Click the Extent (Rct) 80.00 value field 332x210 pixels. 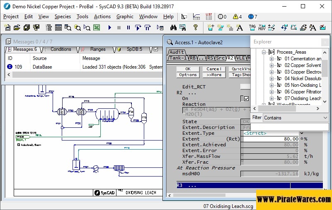(271, 139)
